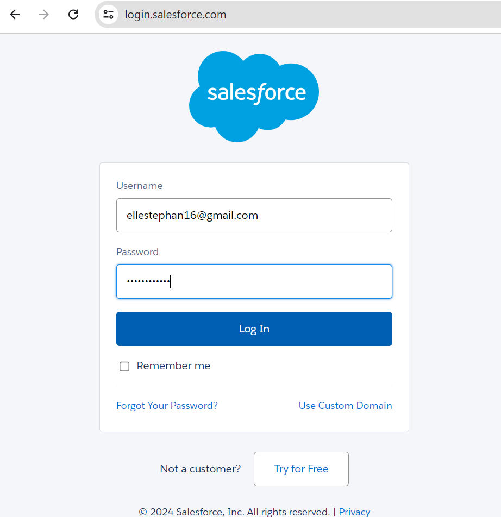Click the Username label text
The image size is (501, 517).
[140, 186]
